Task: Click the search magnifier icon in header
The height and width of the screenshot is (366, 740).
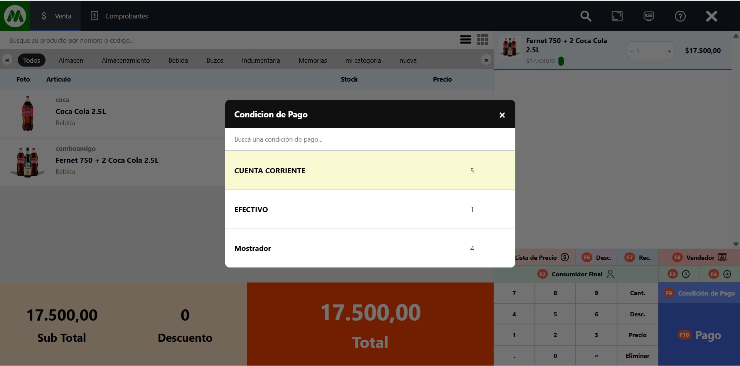Action: pos(585,16)
